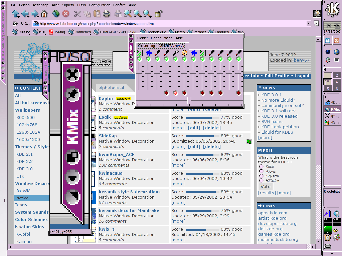Click the Up navigation arrow in Konqueror

15,14
